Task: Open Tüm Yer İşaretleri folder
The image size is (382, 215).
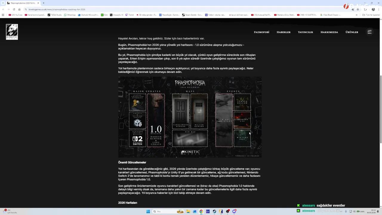Action: [x=371, y=15]
